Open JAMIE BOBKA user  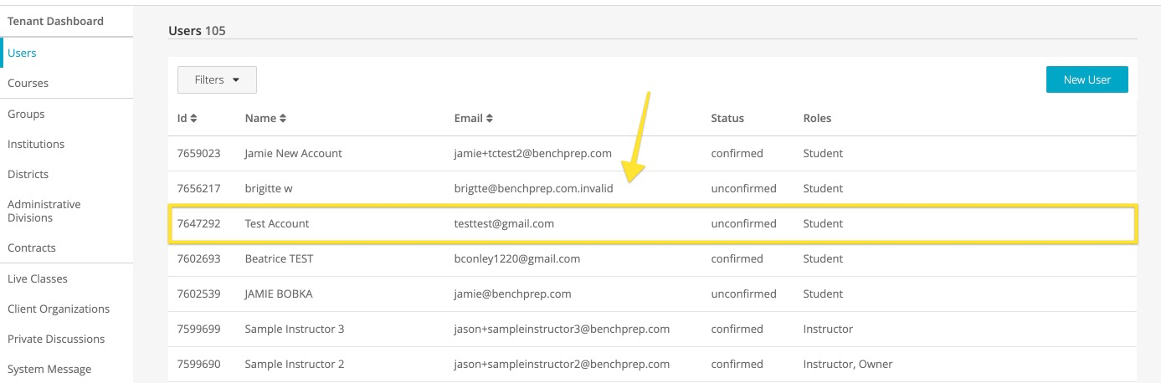(278, 294)
